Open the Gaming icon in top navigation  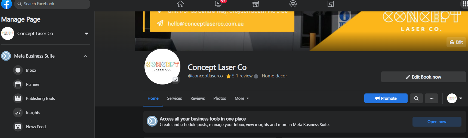click(x=331, y=4)
